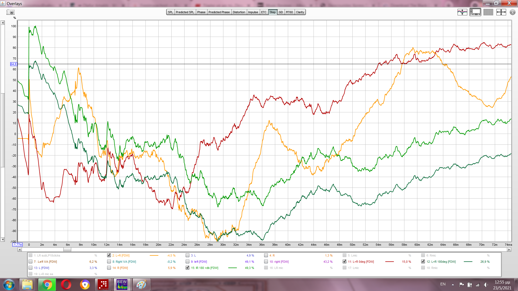Viewport: 518px width, 291px height.
Task: Open the Distortion graph tab
Action: pyautogui.click(x=239, y=12)
